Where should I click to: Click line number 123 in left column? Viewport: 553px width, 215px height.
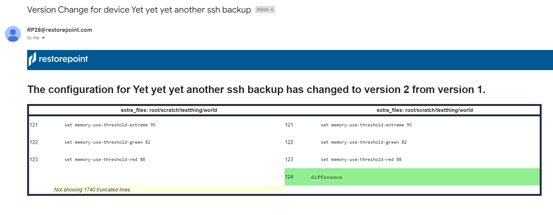(x=34, y=160)
